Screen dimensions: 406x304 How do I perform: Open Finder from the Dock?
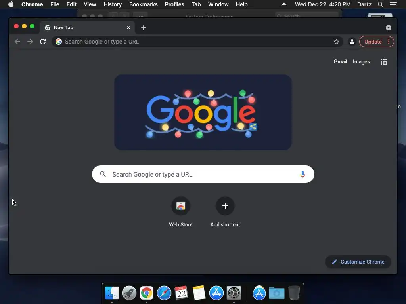click(x=112, y=293)
